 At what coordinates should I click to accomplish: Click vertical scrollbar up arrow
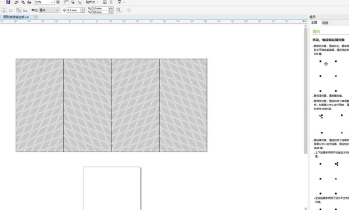[x=306, y=26]
